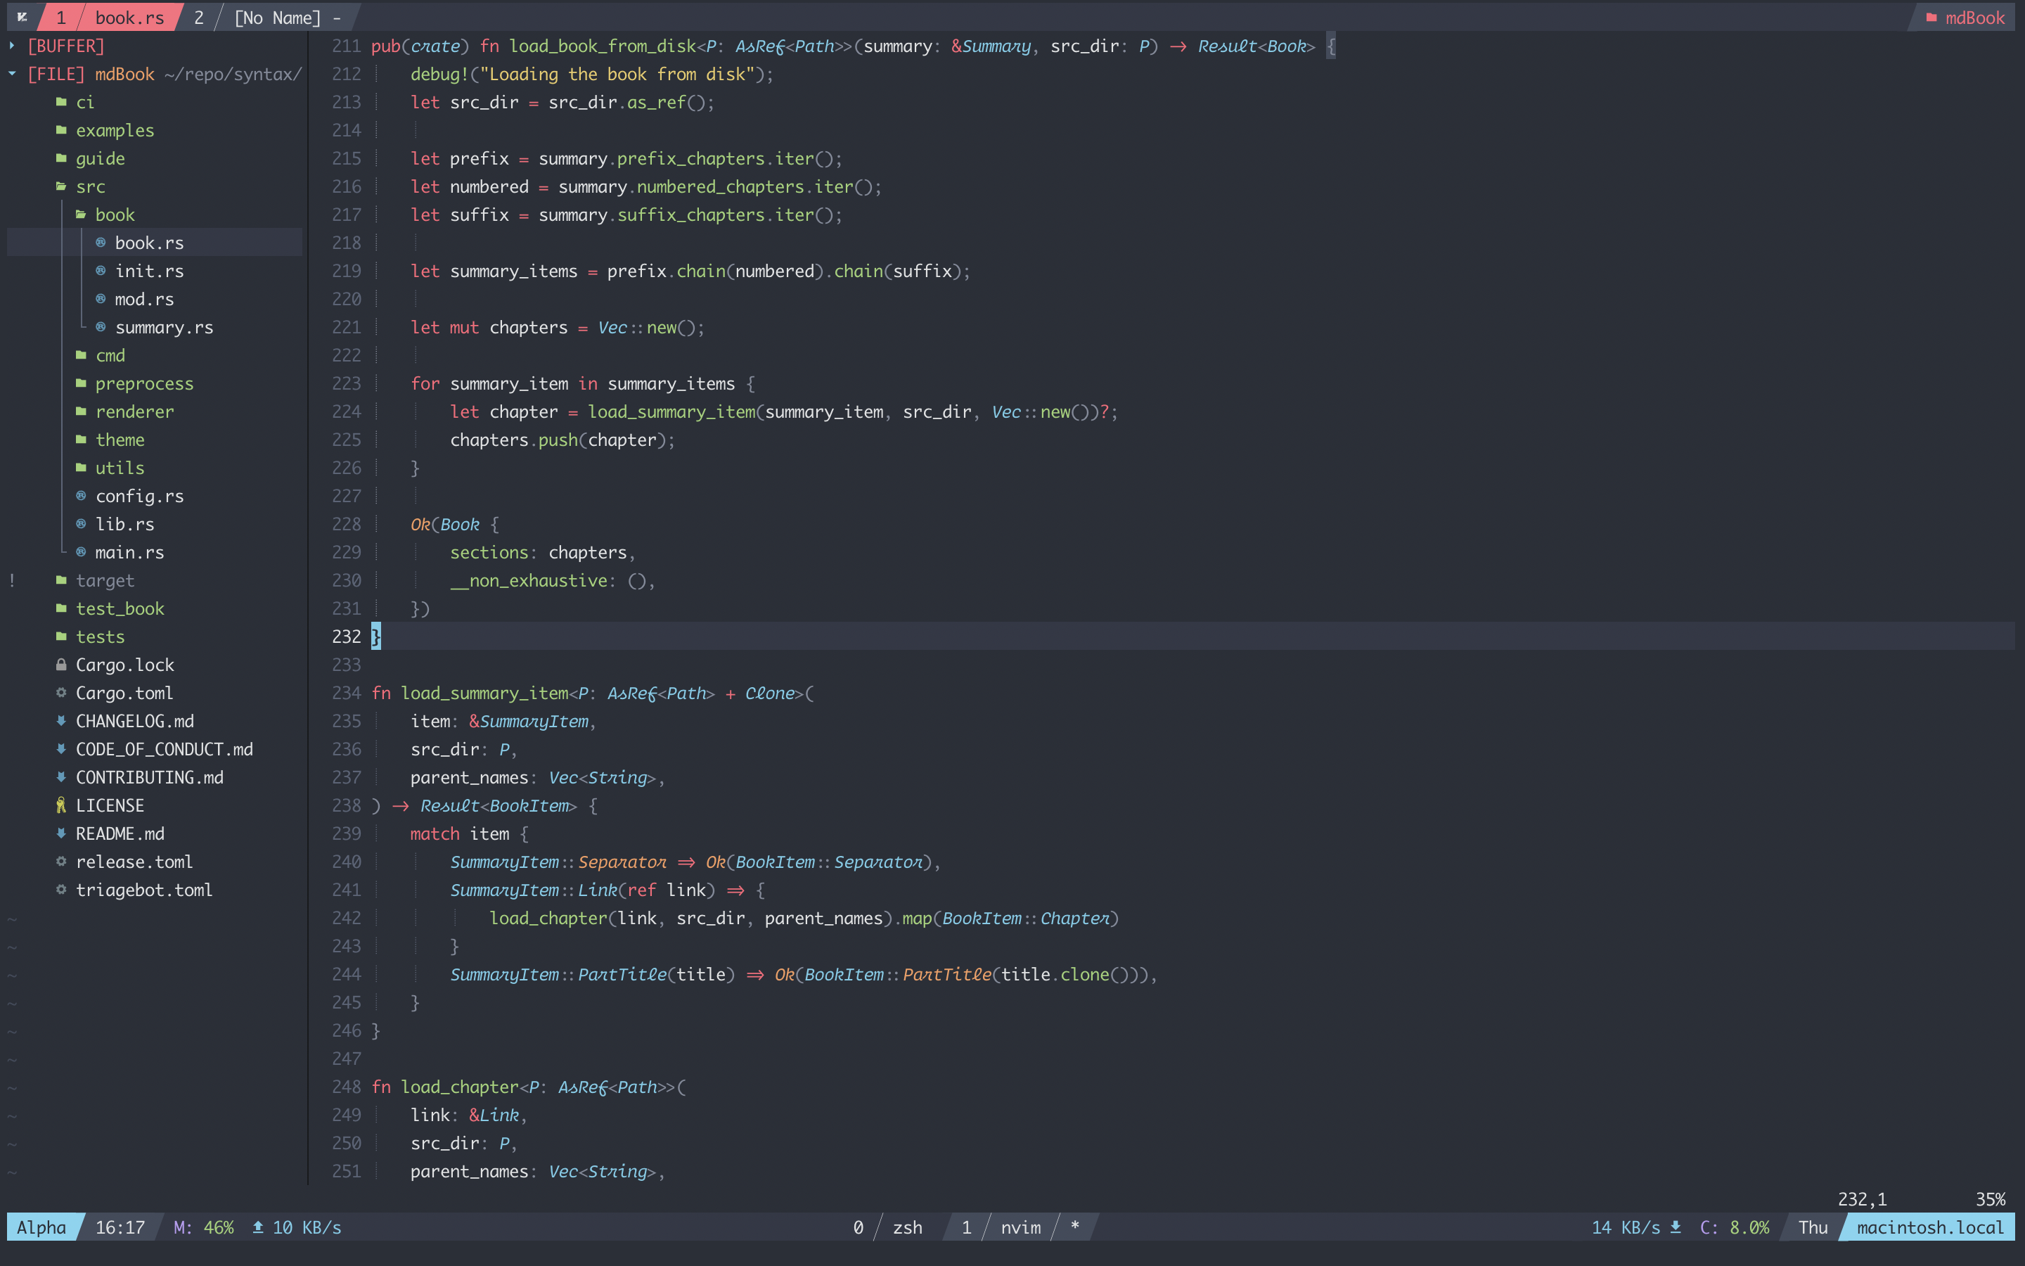
Task: Click the C: 8.0% CPU indicator
Action: pyautogui.click(x=1735, y=1227)
